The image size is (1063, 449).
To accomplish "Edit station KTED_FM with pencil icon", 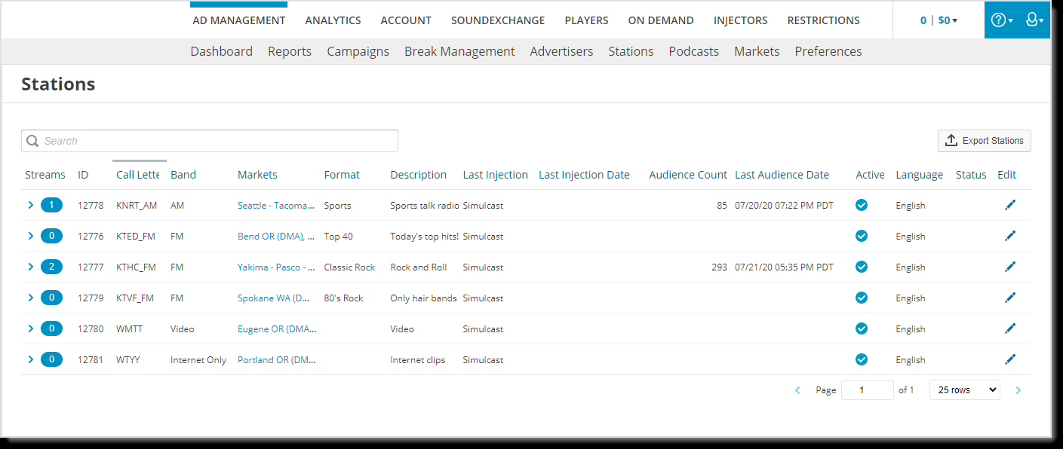I will [x=1010, y=236].
